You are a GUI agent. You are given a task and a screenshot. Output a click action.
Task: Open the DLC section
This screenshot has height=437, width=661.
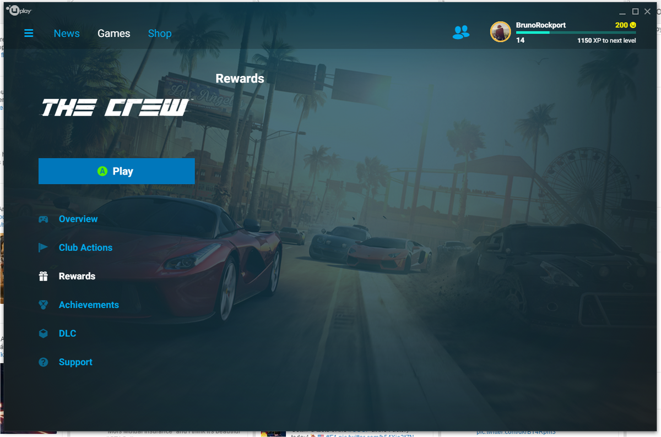click(67, 334)
